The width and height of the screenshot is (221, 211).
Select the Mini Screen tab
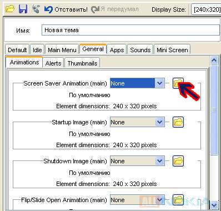click(172, 49)
